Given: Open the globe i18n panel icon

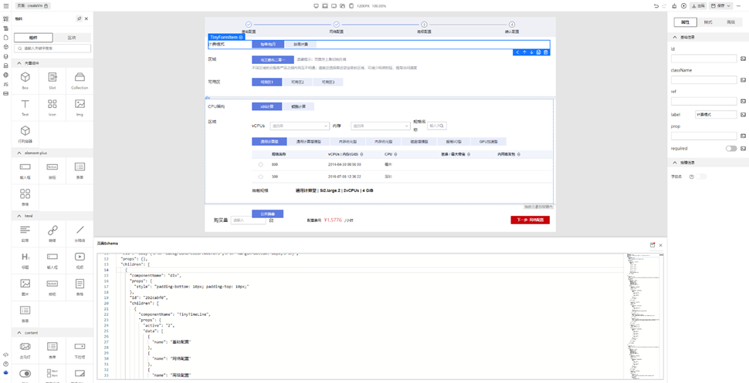Looking at the screenshot, I should (5, 75).
